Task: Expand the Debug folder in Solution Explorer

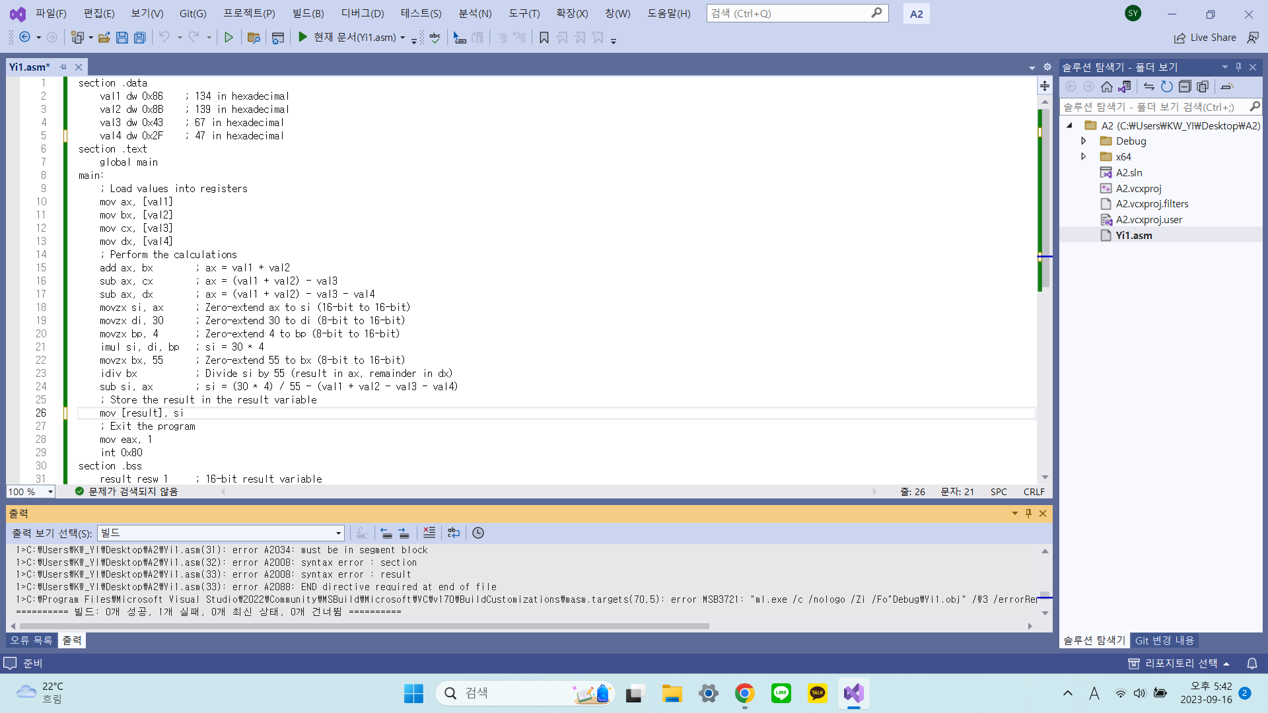Action: point(1084,141)
